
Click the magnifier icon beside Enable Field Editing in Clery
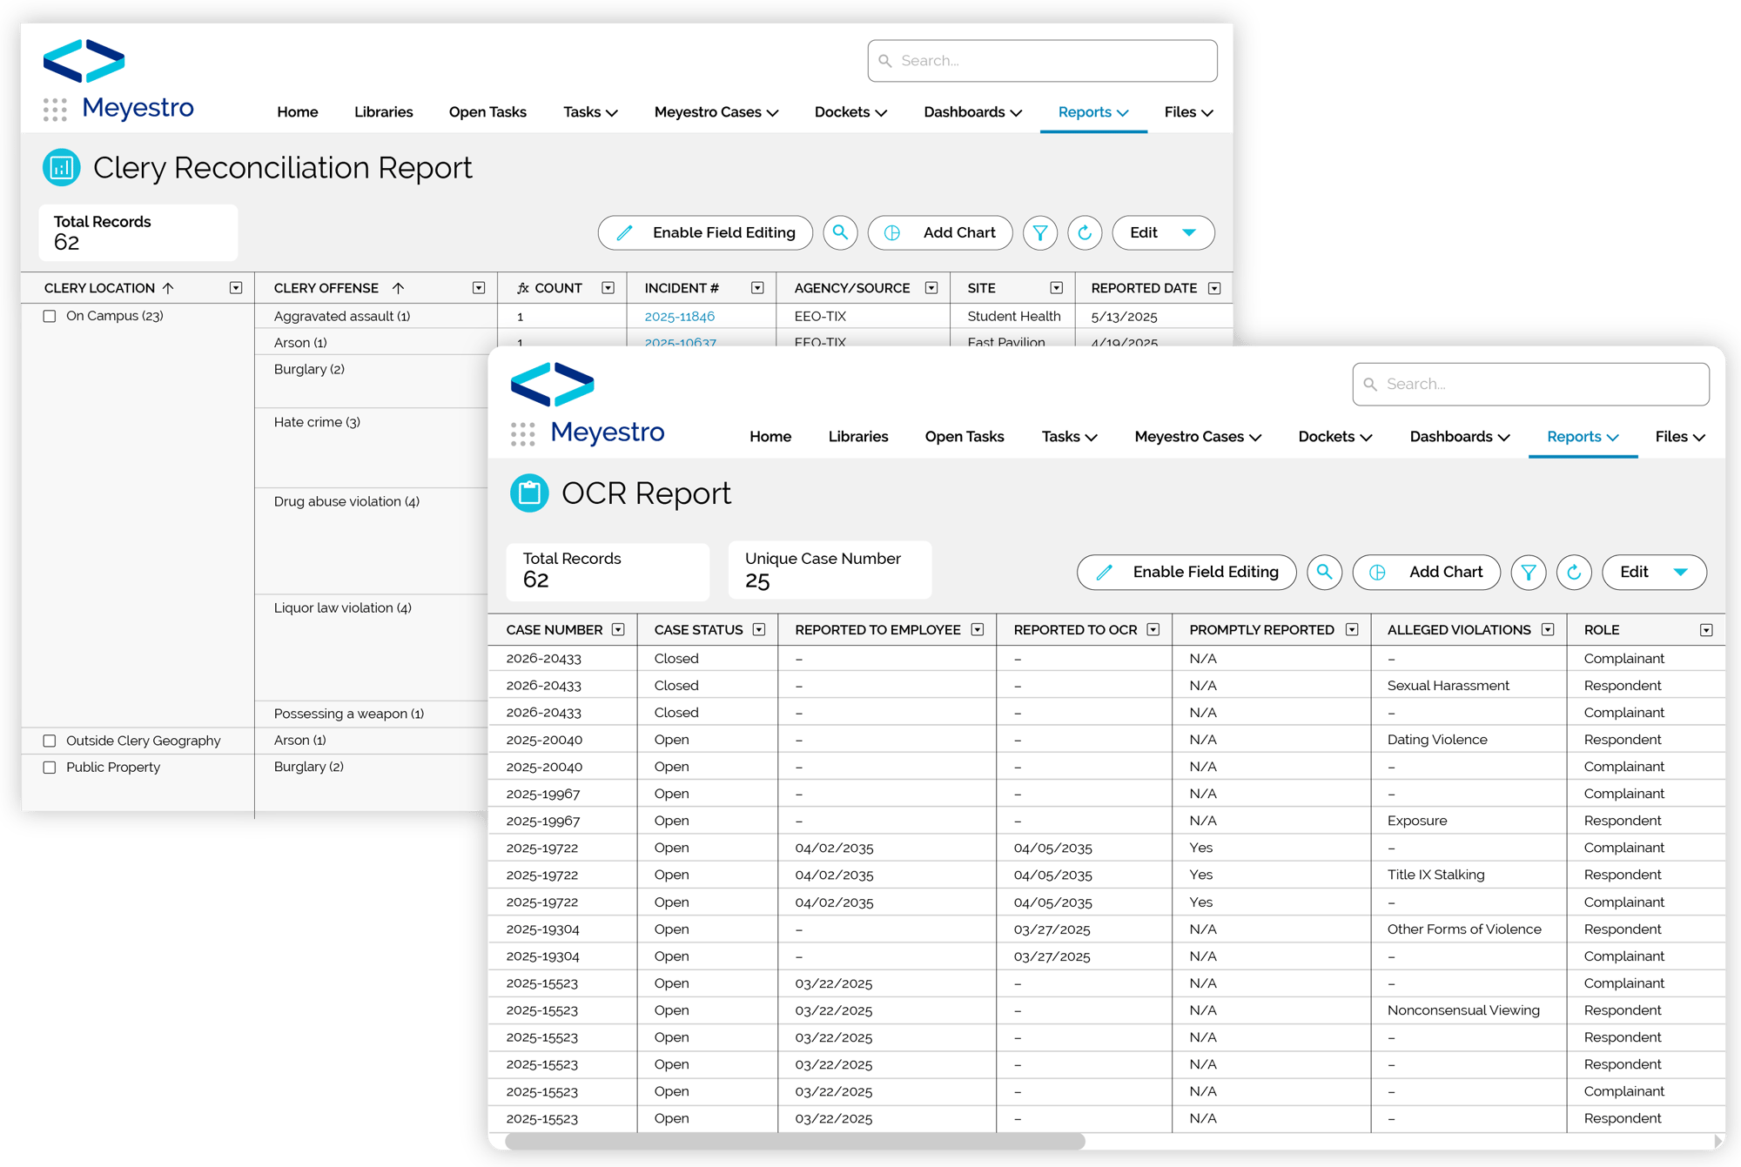(840, 233)
